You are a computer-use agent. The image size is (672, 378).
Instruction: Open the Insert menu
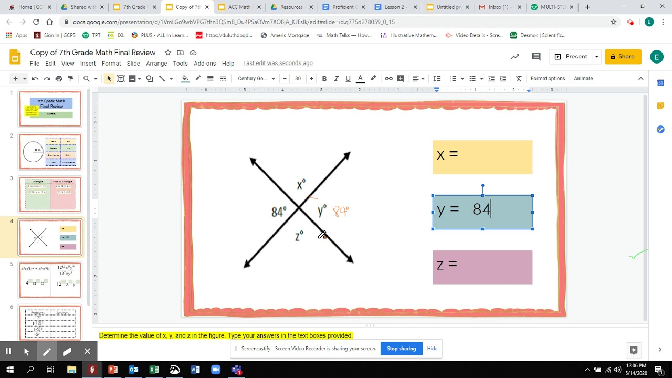(88, 64)
